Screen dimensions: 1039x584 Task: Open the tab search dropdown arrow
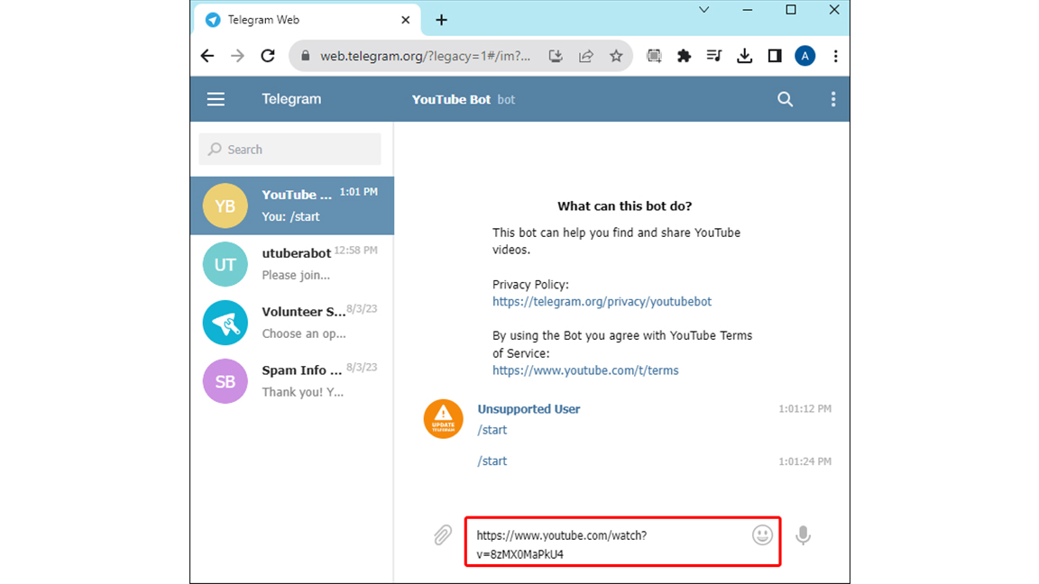coord(703,10)
